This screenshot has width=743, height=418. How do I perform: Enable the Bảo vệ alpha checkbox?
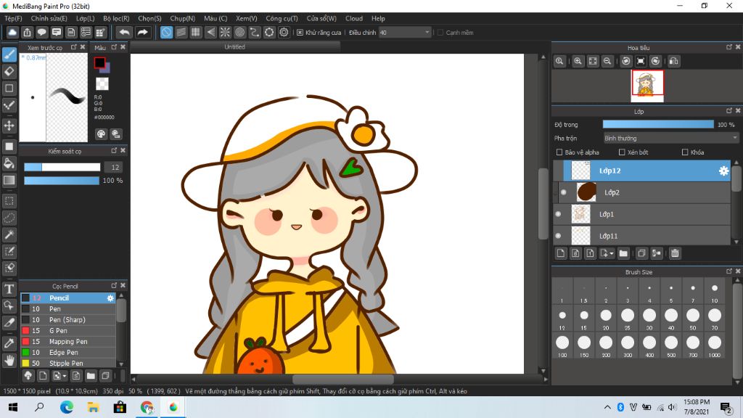(x=559, y=152)
